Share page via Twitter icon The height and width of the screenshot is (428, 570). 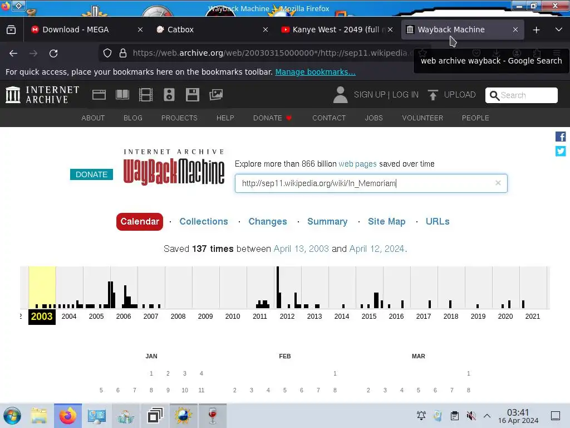coord(560,150)
